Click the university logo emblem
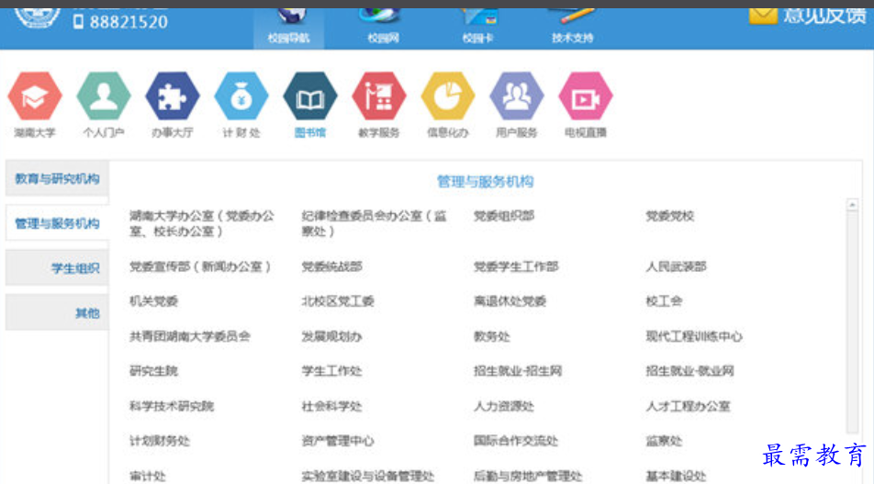The height and width of the screenshot is (484, 874). pos(38,17)
